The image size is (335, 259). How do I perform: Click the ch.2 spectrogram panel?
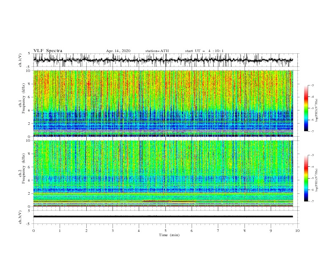click(163, 174)
